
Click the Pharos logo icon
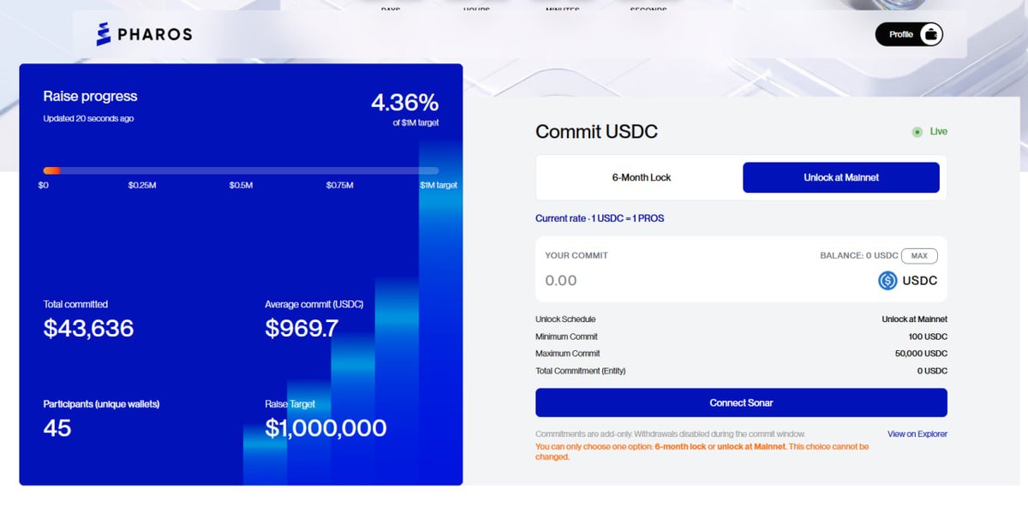tap(104, 34)
